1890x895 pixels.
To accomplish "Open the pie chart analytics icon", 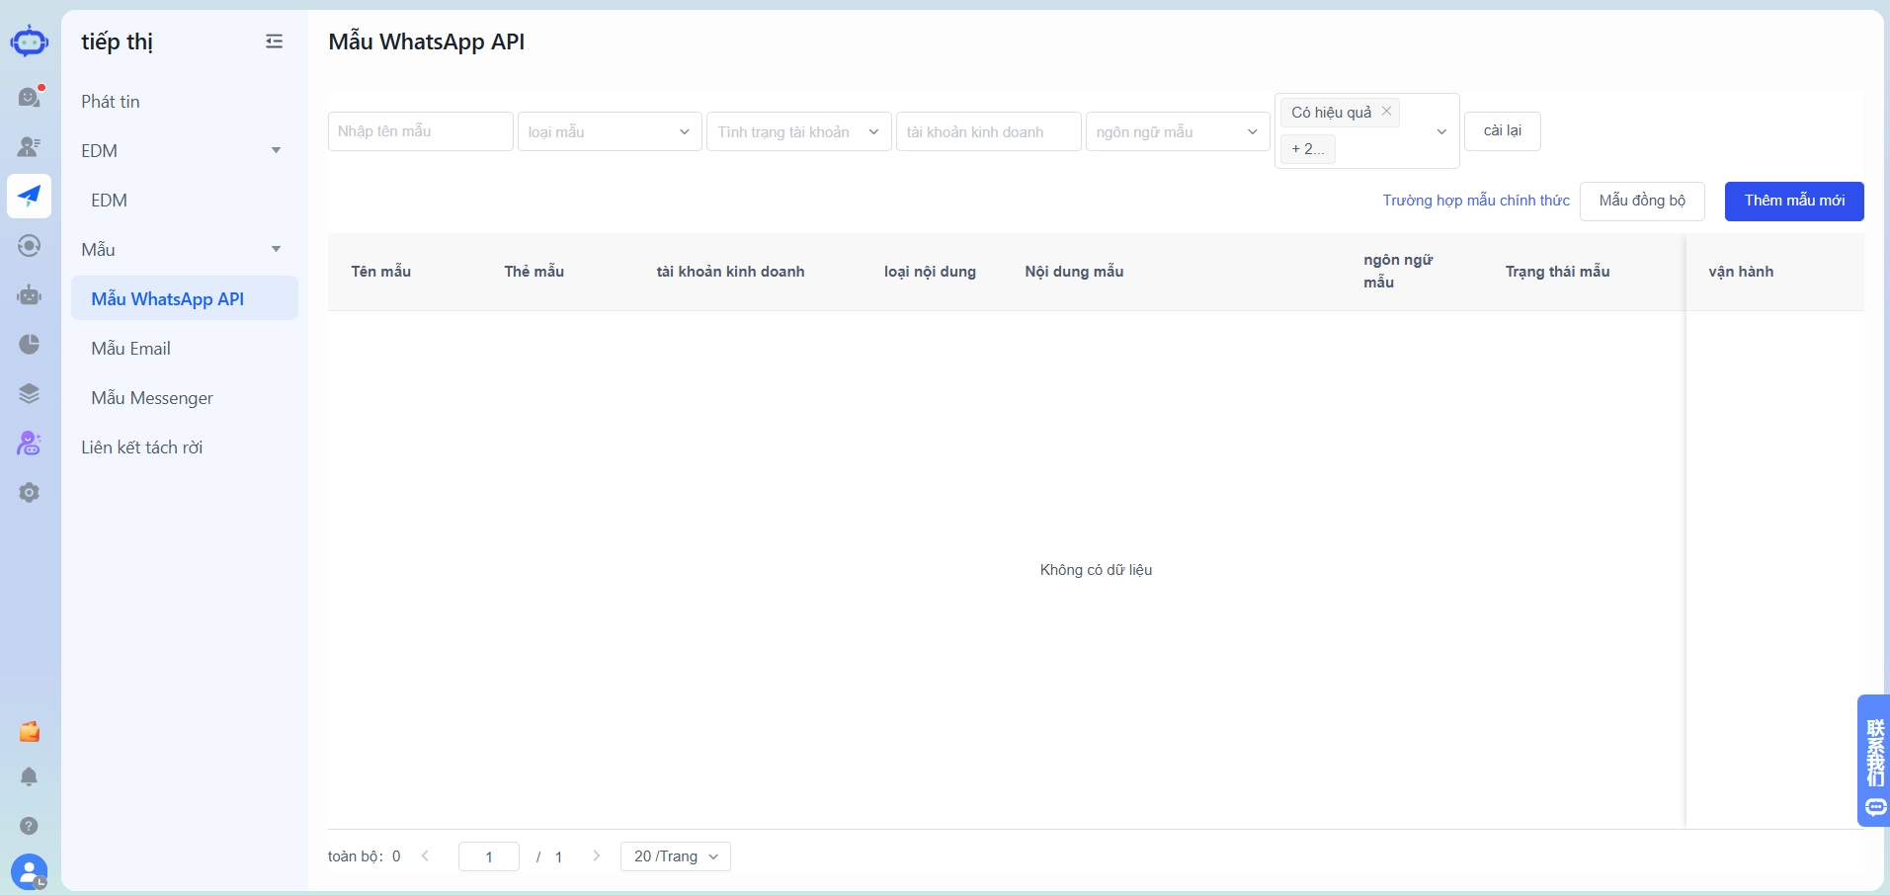I will point(30,344).
